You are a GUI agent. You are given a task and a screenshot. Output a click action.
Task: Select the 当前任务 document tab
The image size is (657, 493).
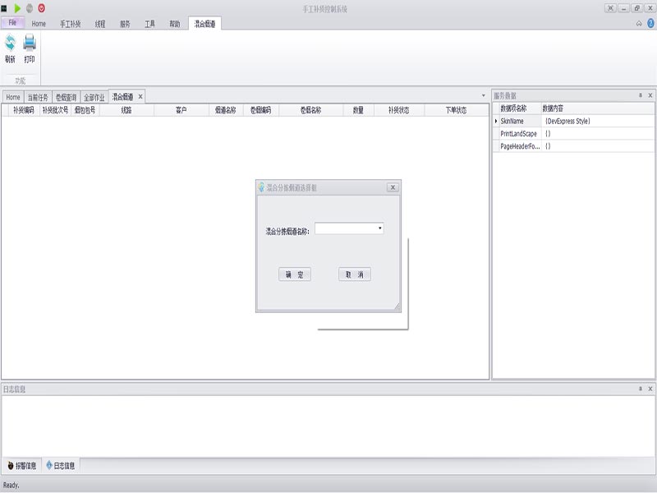coord(38,97)
